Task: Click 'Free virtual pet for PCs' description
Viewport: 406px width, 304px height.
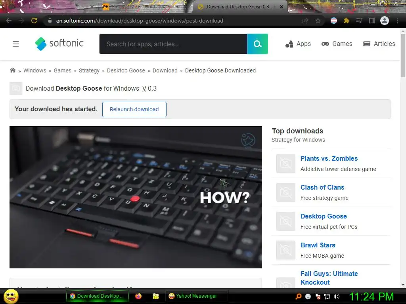Action: (329, 227)
